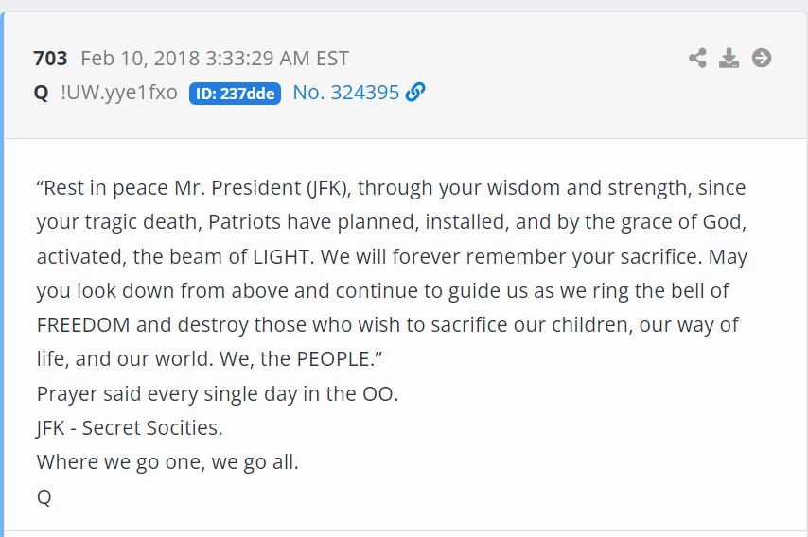Click the Feb 10, 2018 timestamp
Viewport: 808px width, 537px height.
215,59
